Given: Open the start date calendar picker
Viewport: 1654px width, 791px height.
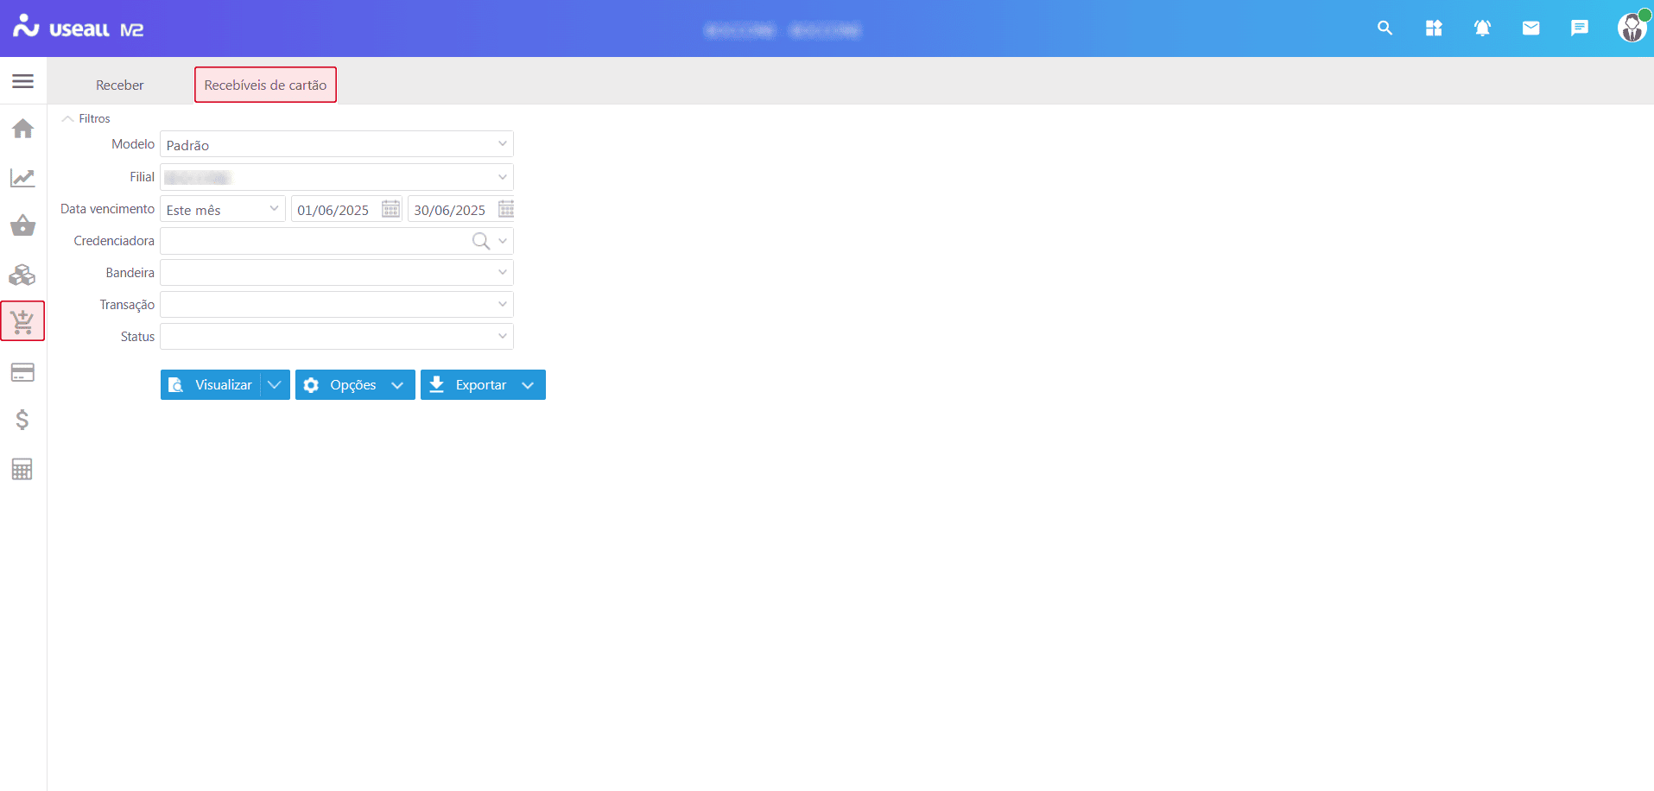Looking at the screenshot, I should [390, 210].
